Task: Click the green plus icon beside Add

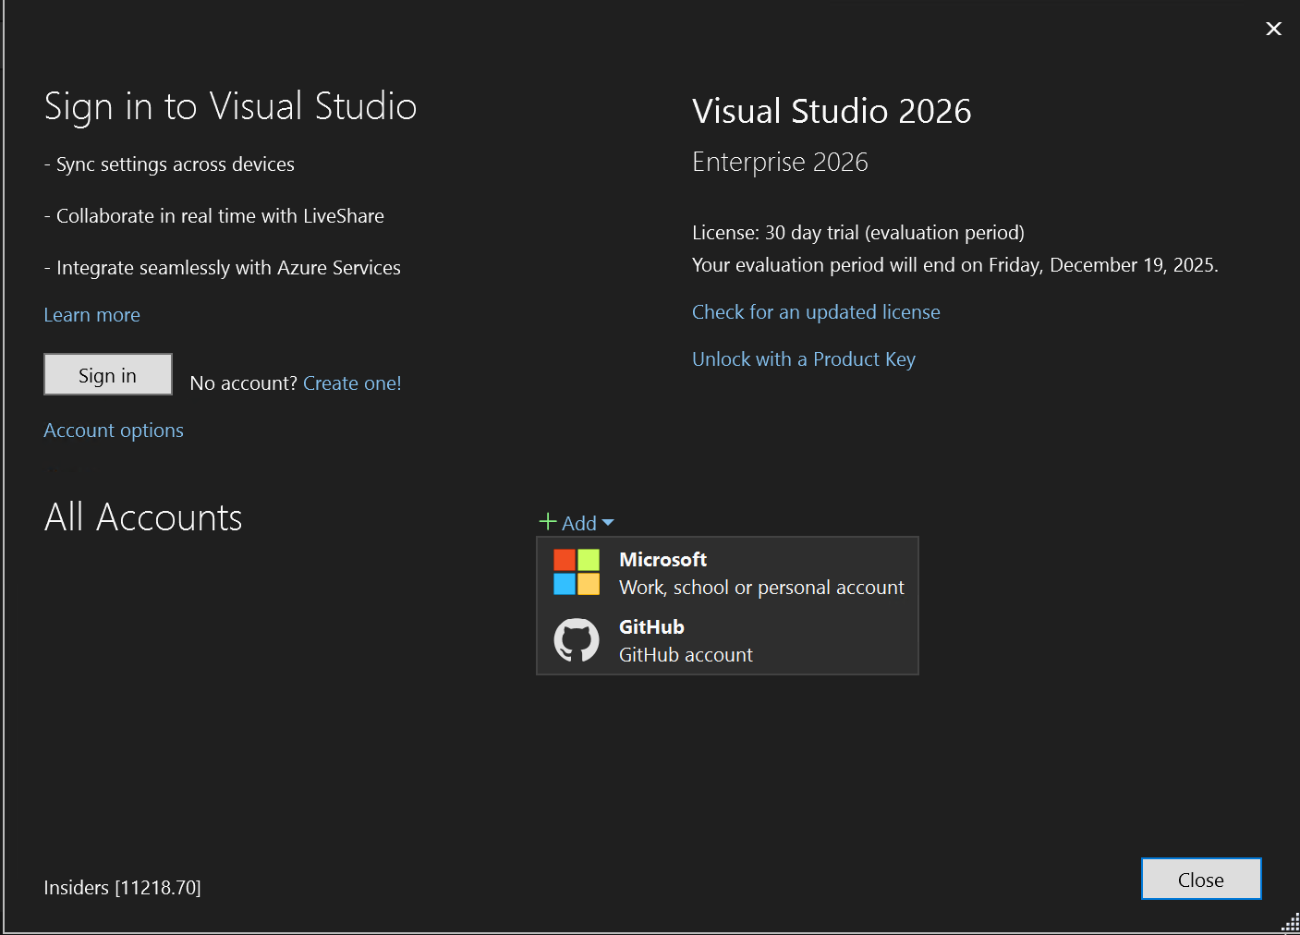Action: click(x=547, y=522)
